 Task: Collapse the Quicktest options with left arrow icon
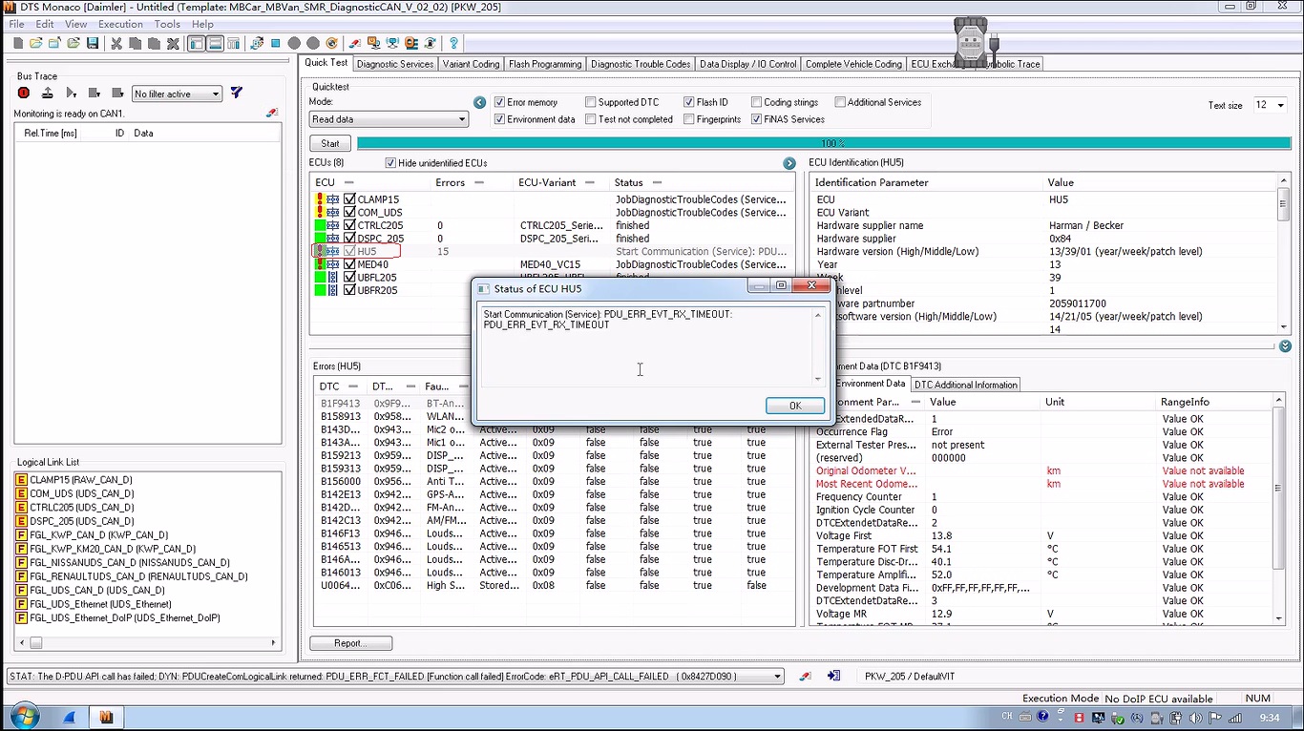[480, 102]
